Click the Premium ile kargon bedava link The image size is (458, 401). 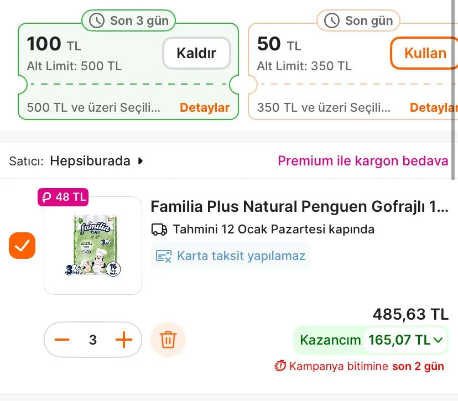362,161
